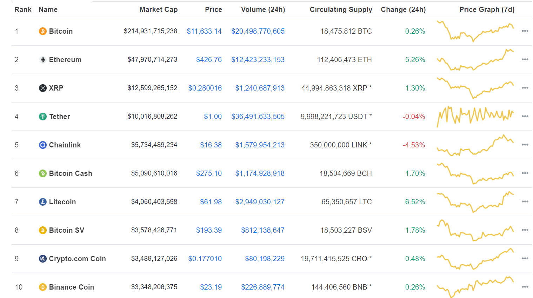Click the Crypto.com Coin logo icon
Viewport: 533px width, 298px height.
42,259
